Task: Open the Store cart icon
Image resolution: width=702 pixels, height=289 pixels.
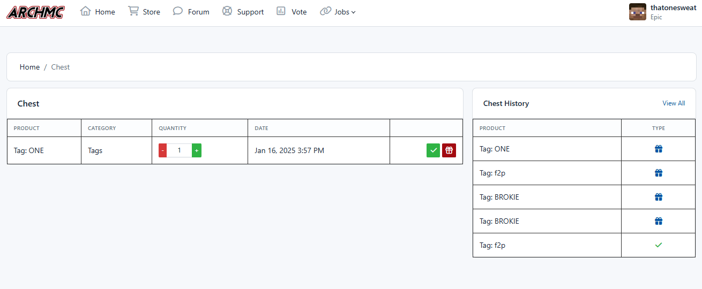Action: click(x=133, y=11)
